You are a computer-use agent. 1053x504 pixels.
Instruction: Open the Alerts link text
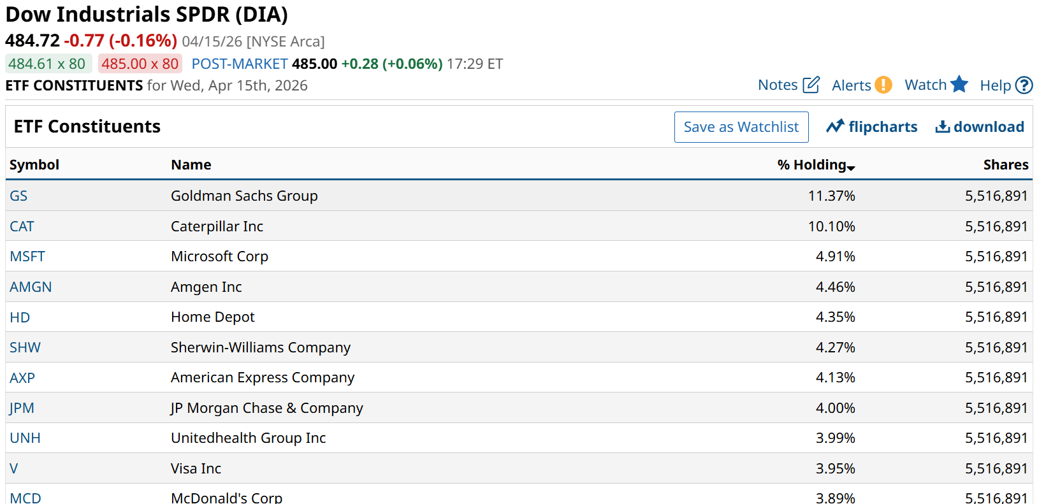pos(851,85)
